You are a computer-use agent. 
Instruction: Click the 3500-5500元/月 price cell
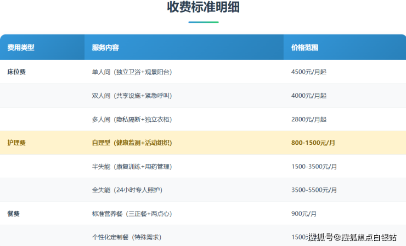[314, 190]
